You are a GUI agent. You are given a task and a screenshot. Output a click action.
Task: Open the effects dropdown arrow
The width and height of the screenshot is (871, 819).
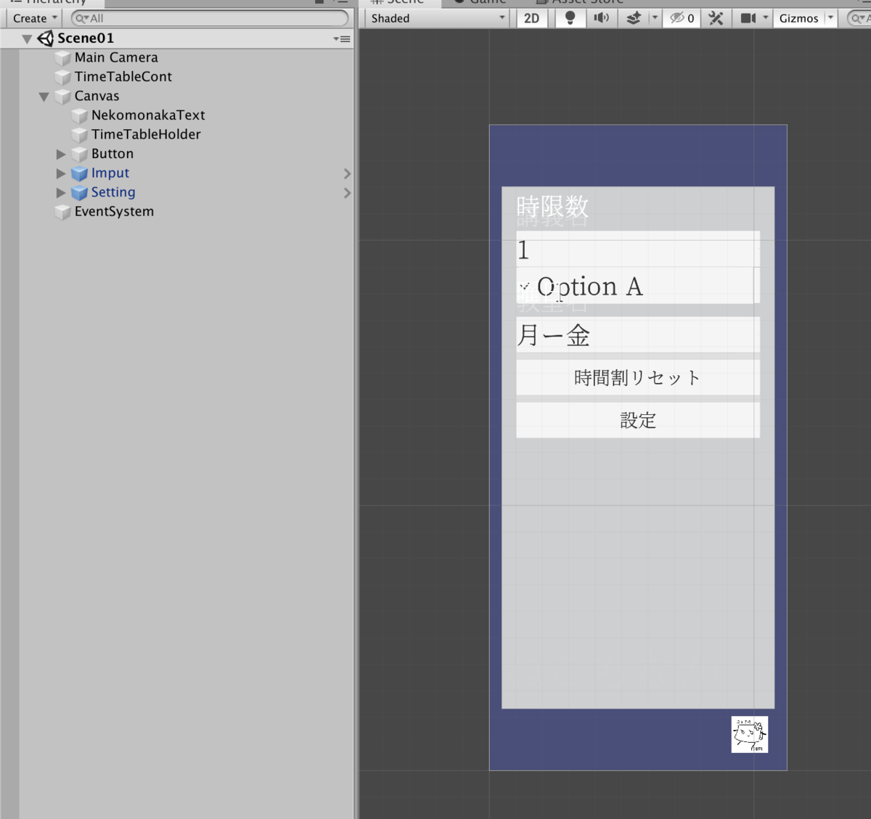tap(654, 17)
